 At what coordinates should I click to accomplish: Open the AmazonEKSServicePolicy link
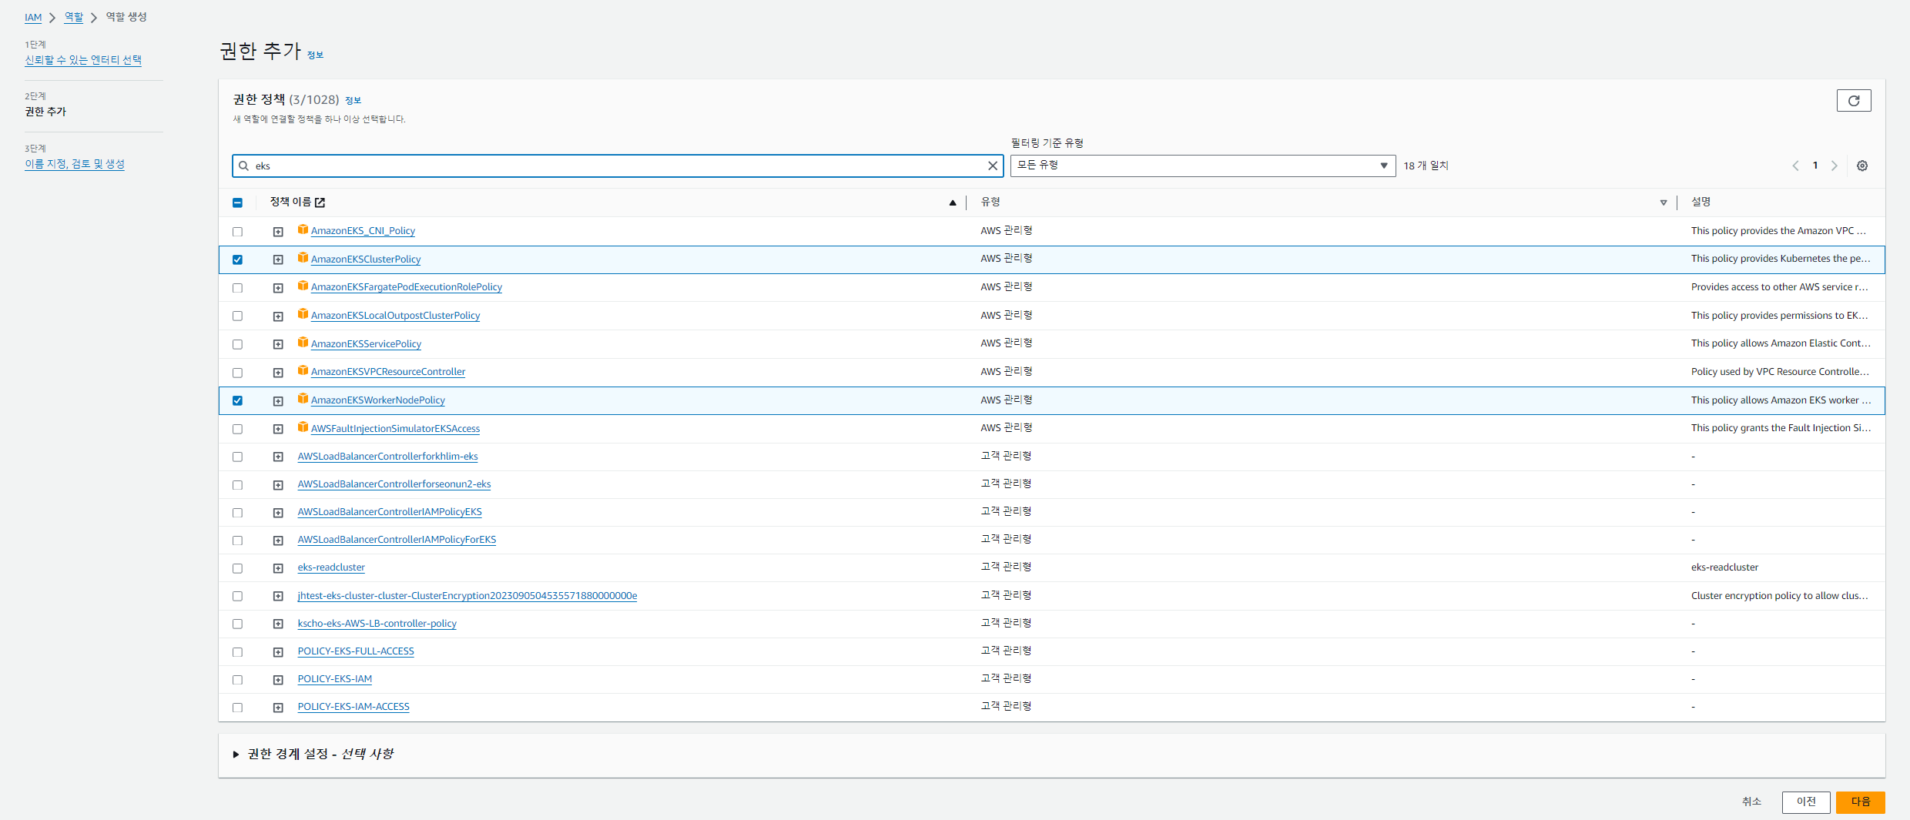366,344
